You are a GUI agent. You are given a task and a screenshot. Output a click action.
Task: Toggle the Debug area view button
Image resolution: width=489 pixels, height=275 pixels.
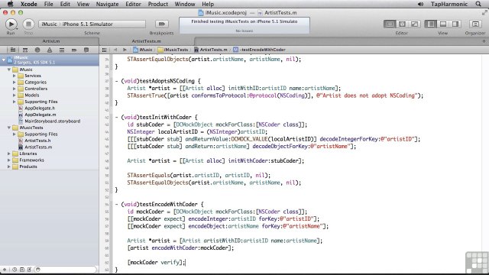click(443, 24)
